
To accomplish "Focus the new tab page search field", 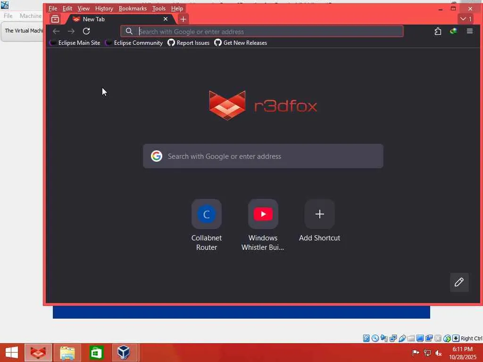I will [x=263, y=156].
